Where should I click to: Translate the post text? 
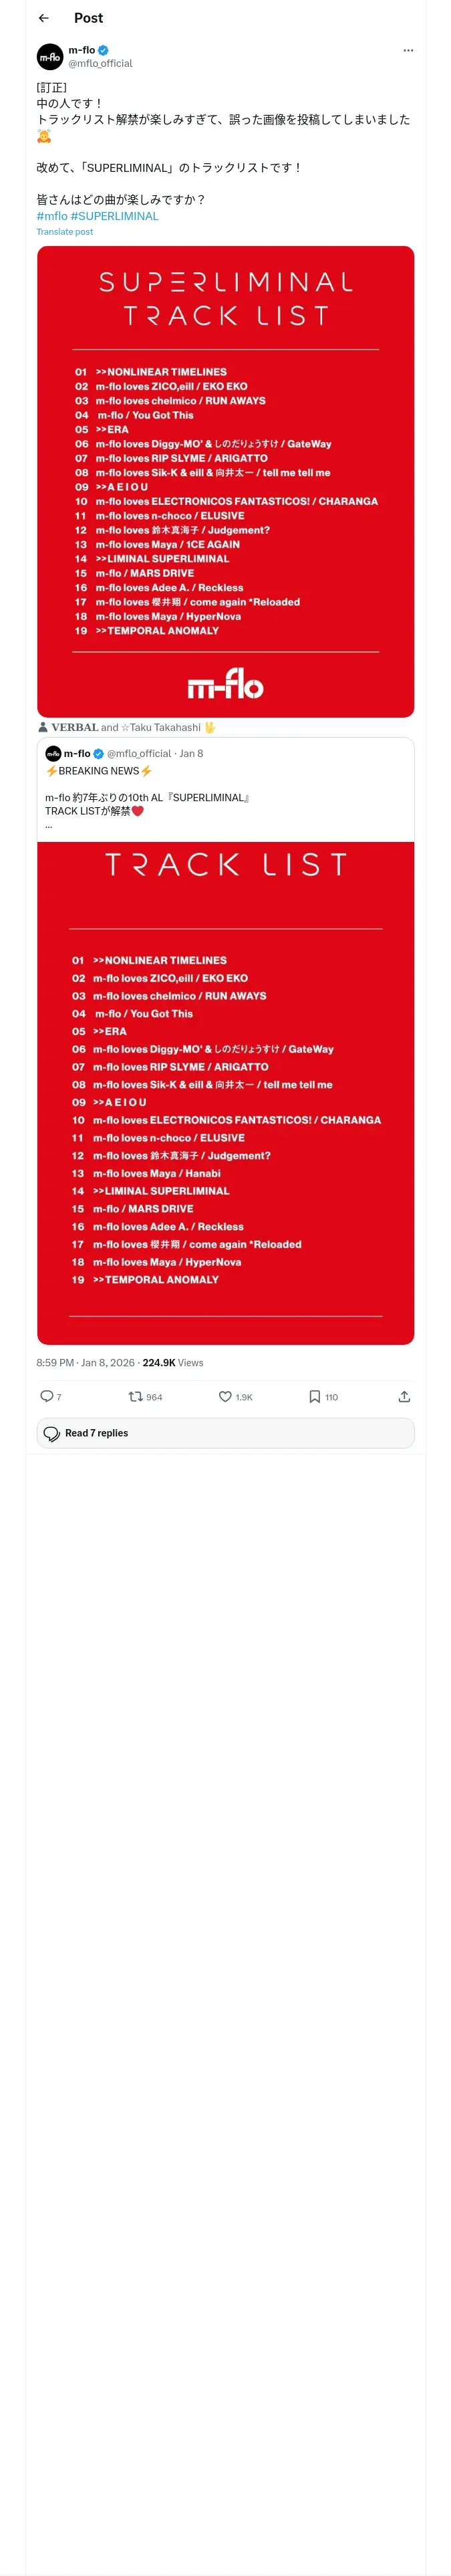[x=64, y=232]
